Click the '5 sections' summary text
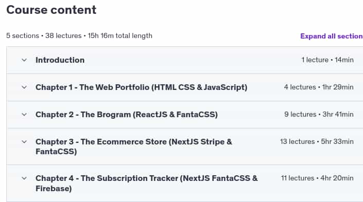Viewport: 363px width, 202px height. pos(23,36)
